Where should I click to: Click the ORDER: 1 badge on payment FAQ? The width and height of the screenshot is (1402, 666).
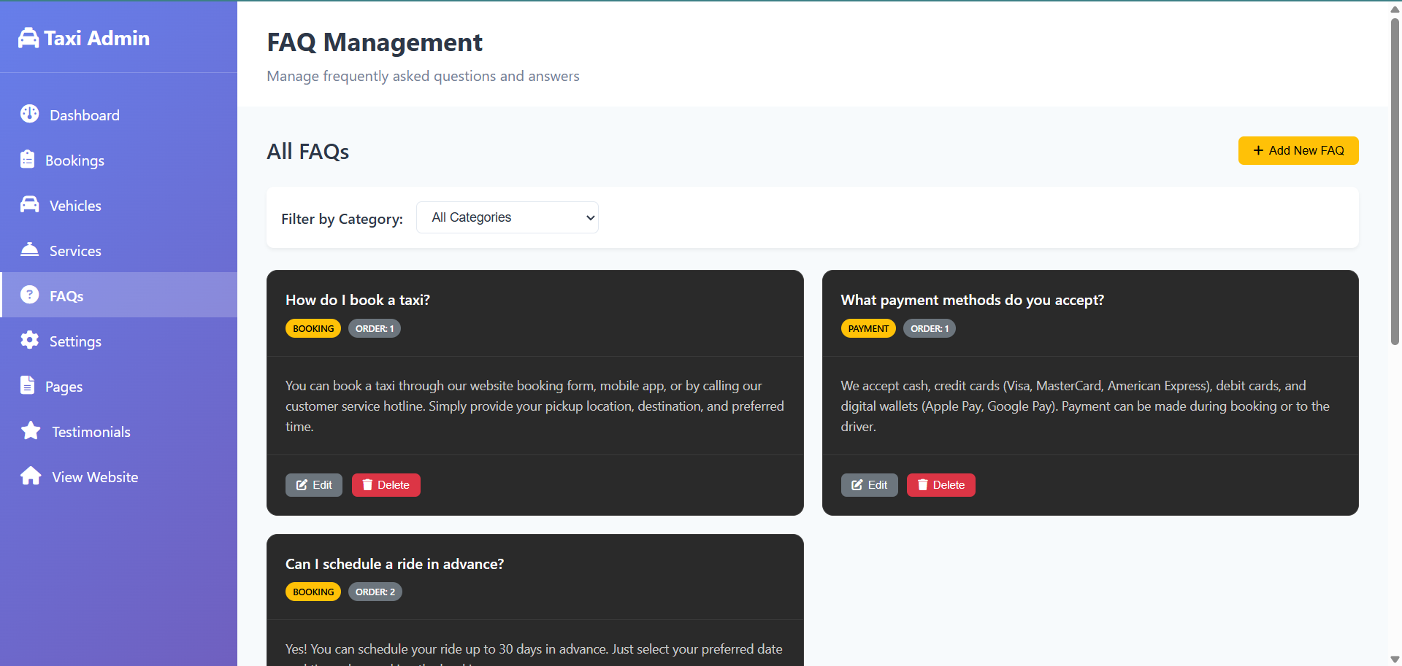tap(929, 328)
